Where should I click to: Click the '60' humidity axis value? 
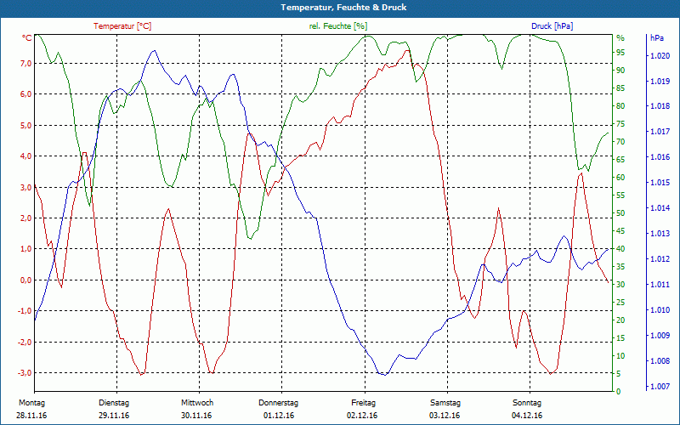click(620, 178)
